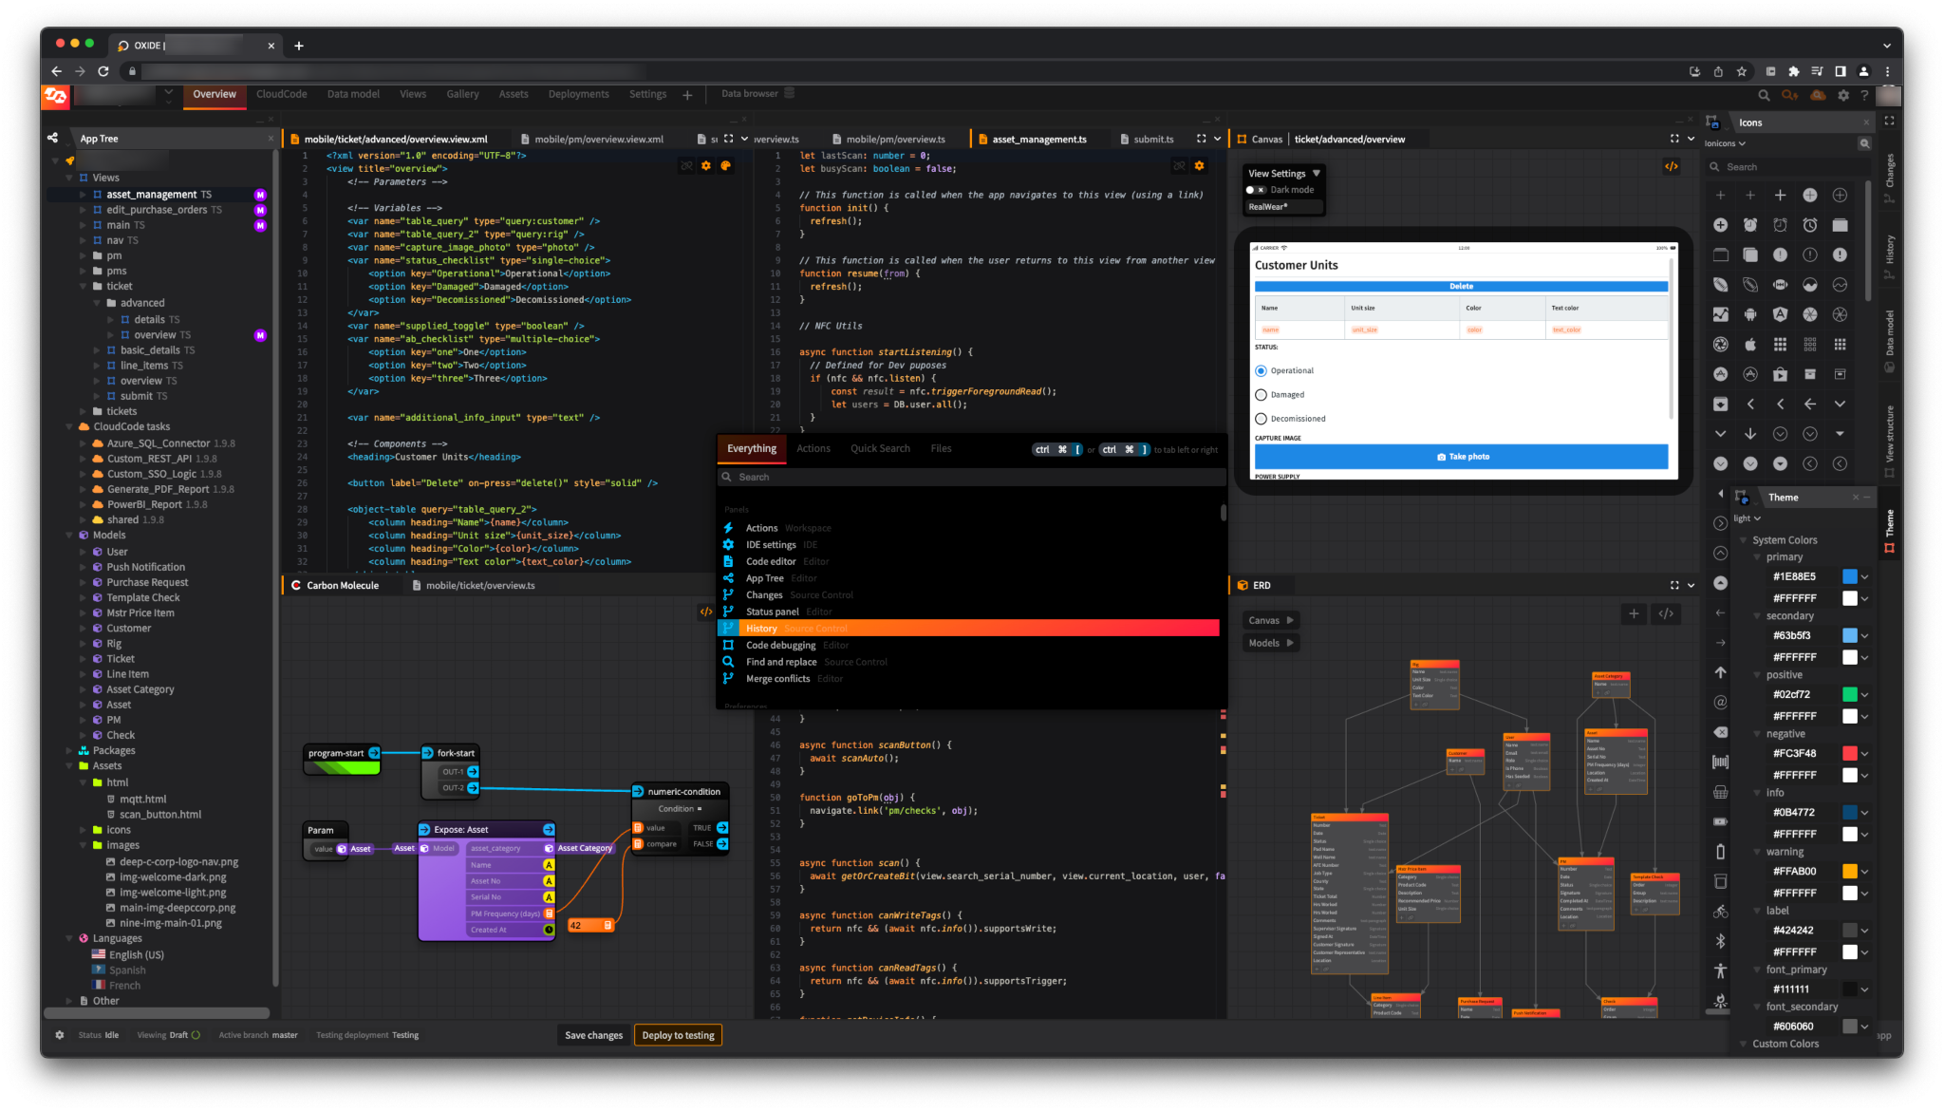Collapse CloudCode tasks tree node

(x=69, y=426)
